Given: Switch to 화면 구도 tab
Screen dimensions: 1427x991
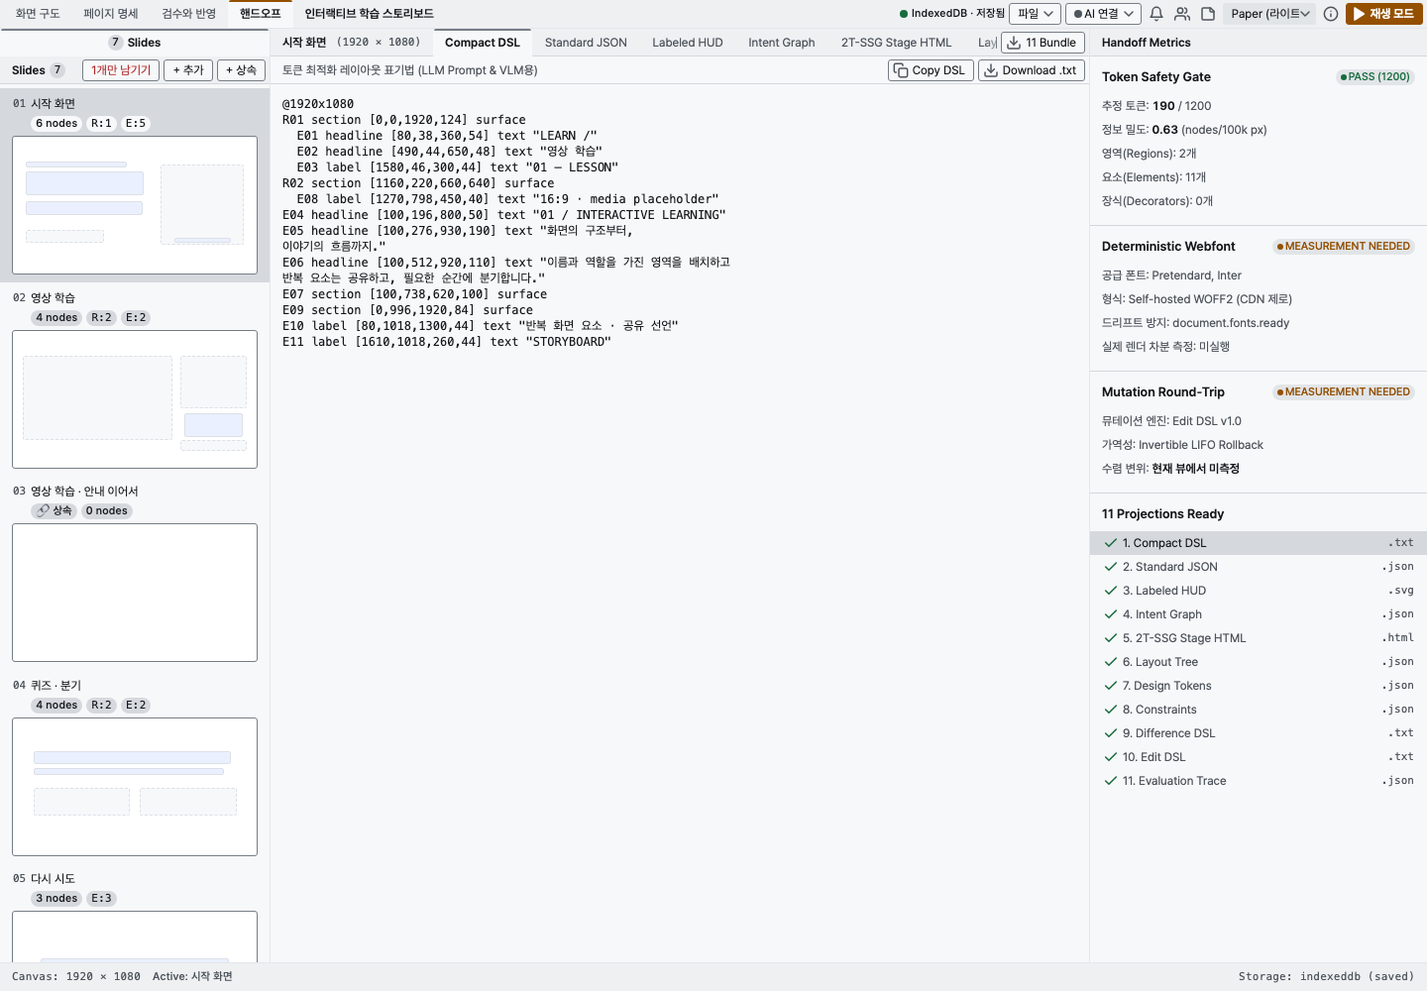Looking at the screenshot, I should [x=38, y=14].
